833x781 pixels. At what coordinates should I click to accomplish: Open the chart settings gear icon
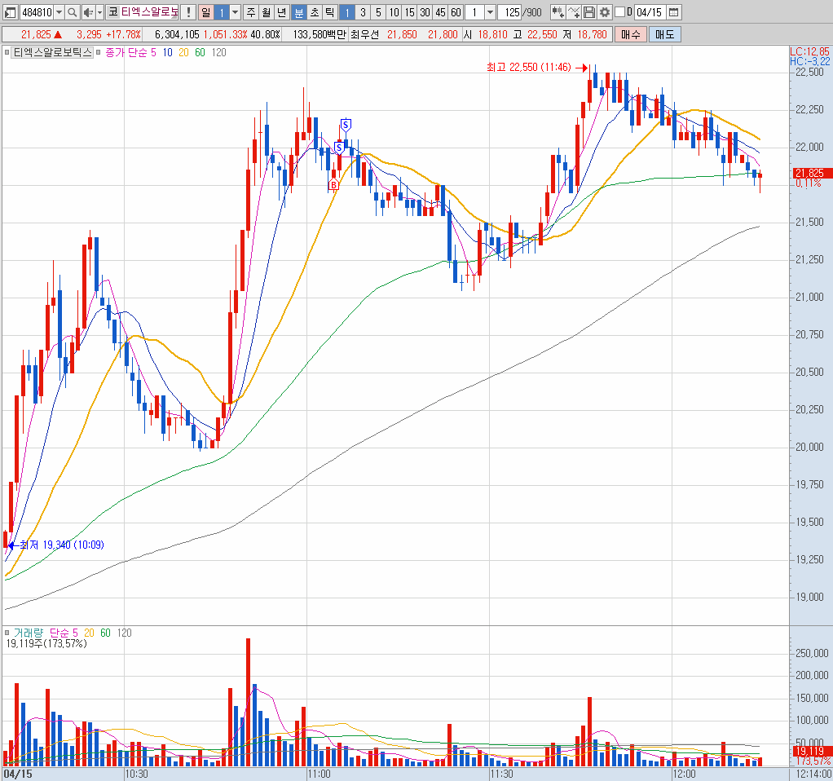tap(605, 12)
